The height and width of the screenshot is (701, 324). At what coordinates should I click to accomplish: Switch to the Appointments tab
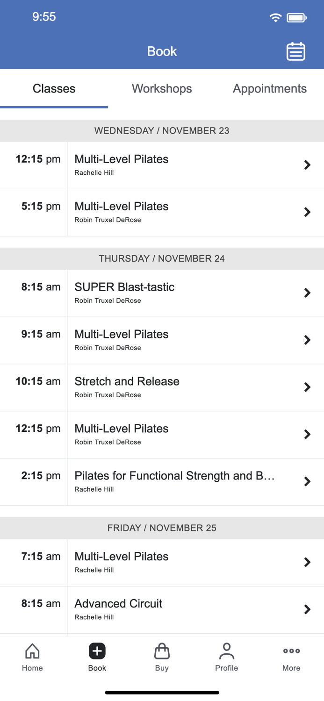(270, 88)
